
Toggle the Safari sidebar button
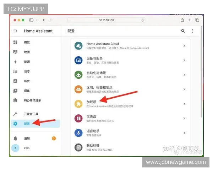31,20
